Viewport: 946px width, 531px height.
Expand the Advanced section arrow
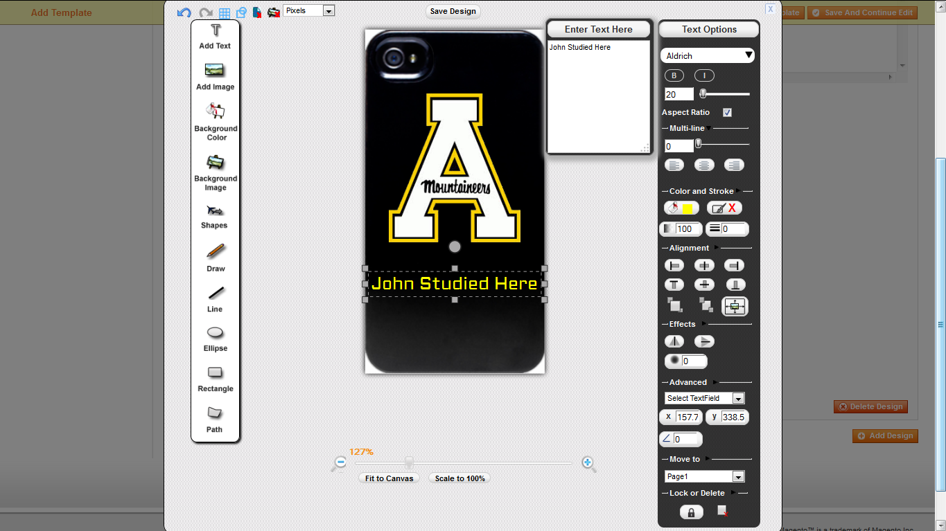pyautogui.click(x=716, y=382)
